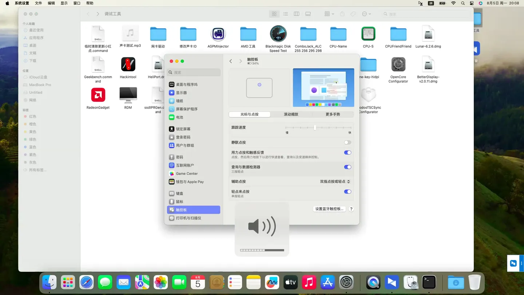Open Hackintool app icon in Finder

click(128, 65)
